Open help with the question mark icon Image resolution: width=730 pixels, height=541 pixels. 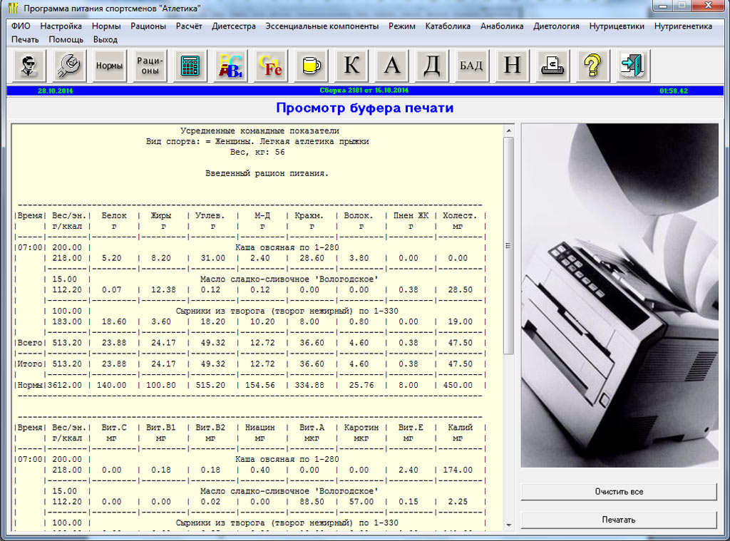(592, 66)
